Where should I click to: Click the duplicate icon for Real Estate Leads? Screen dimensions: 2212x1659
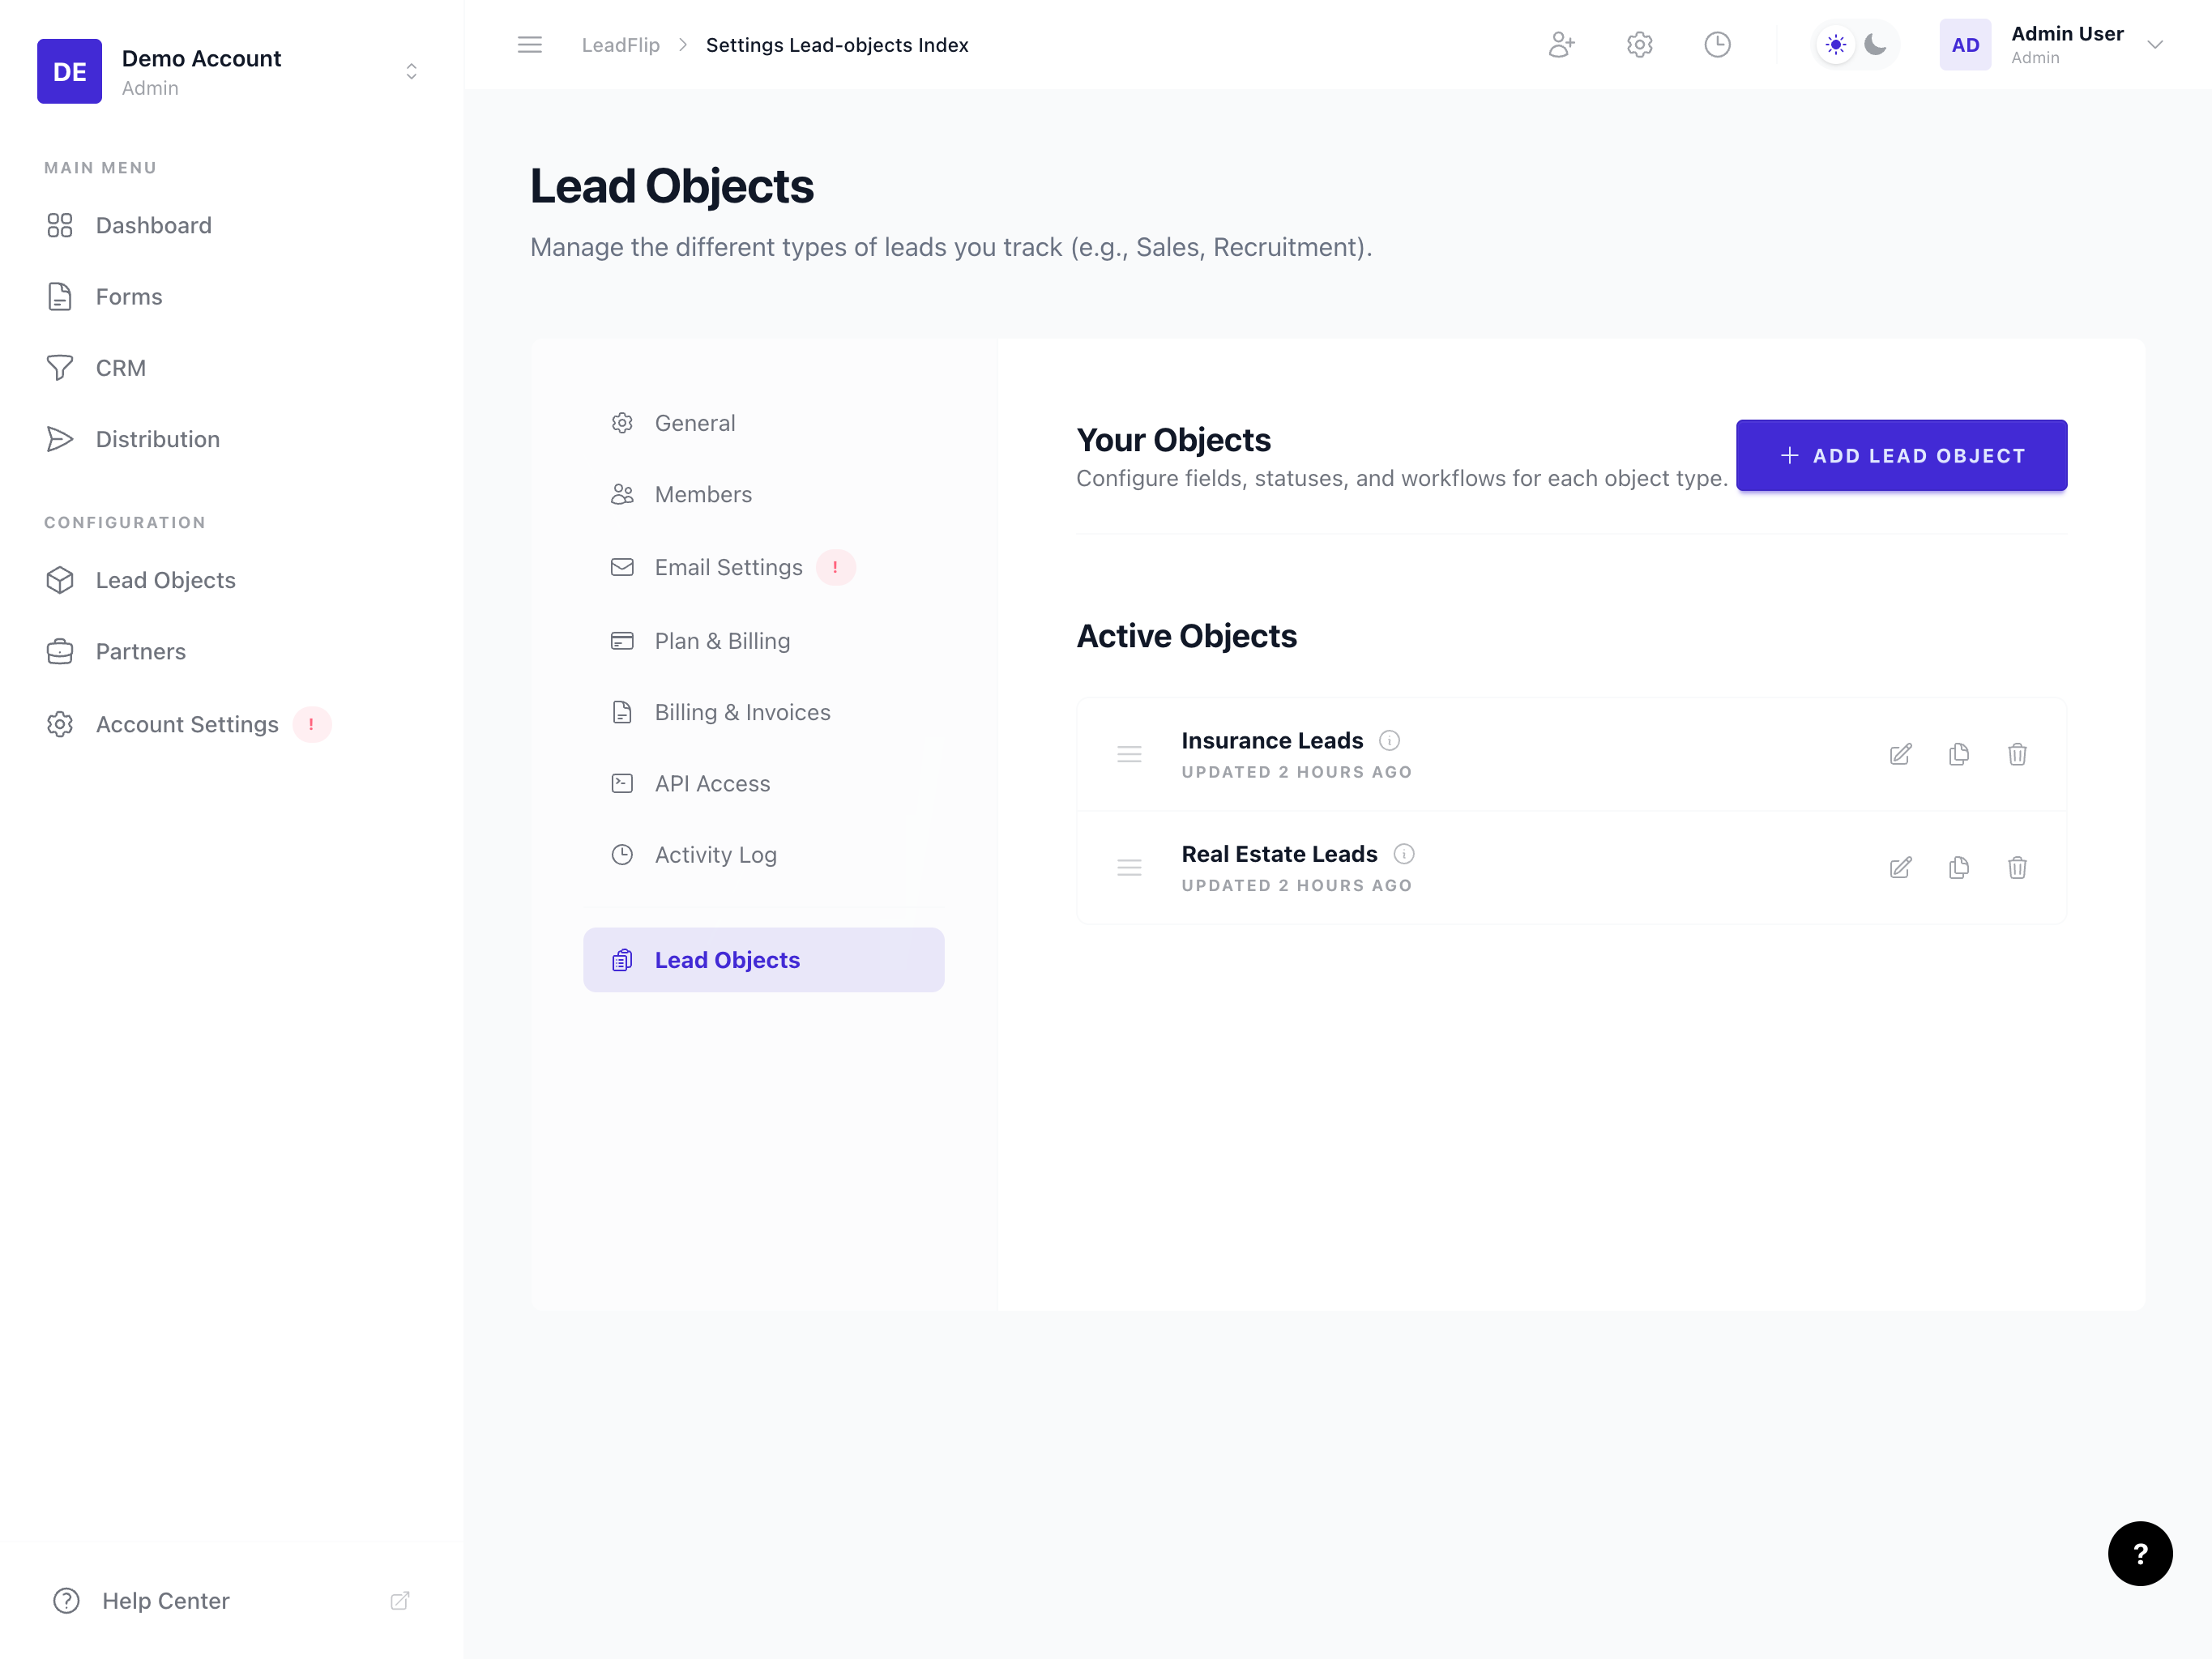point(1959,867)
